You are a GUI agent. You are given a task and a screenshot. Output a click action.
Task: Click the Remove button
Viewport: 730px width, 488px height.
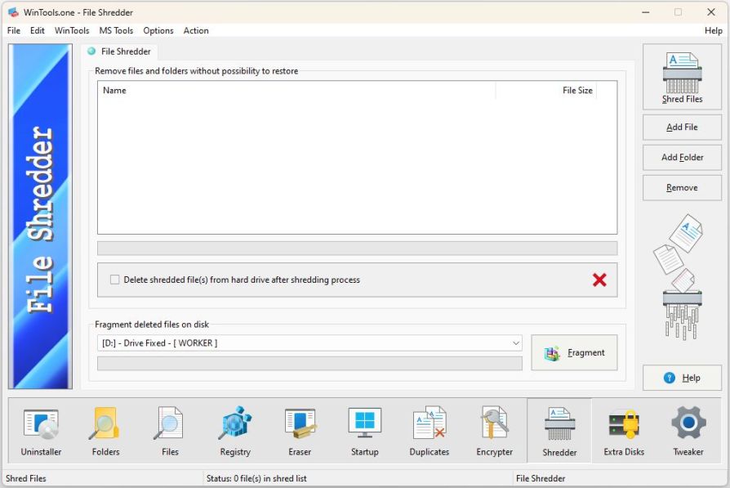682,188
